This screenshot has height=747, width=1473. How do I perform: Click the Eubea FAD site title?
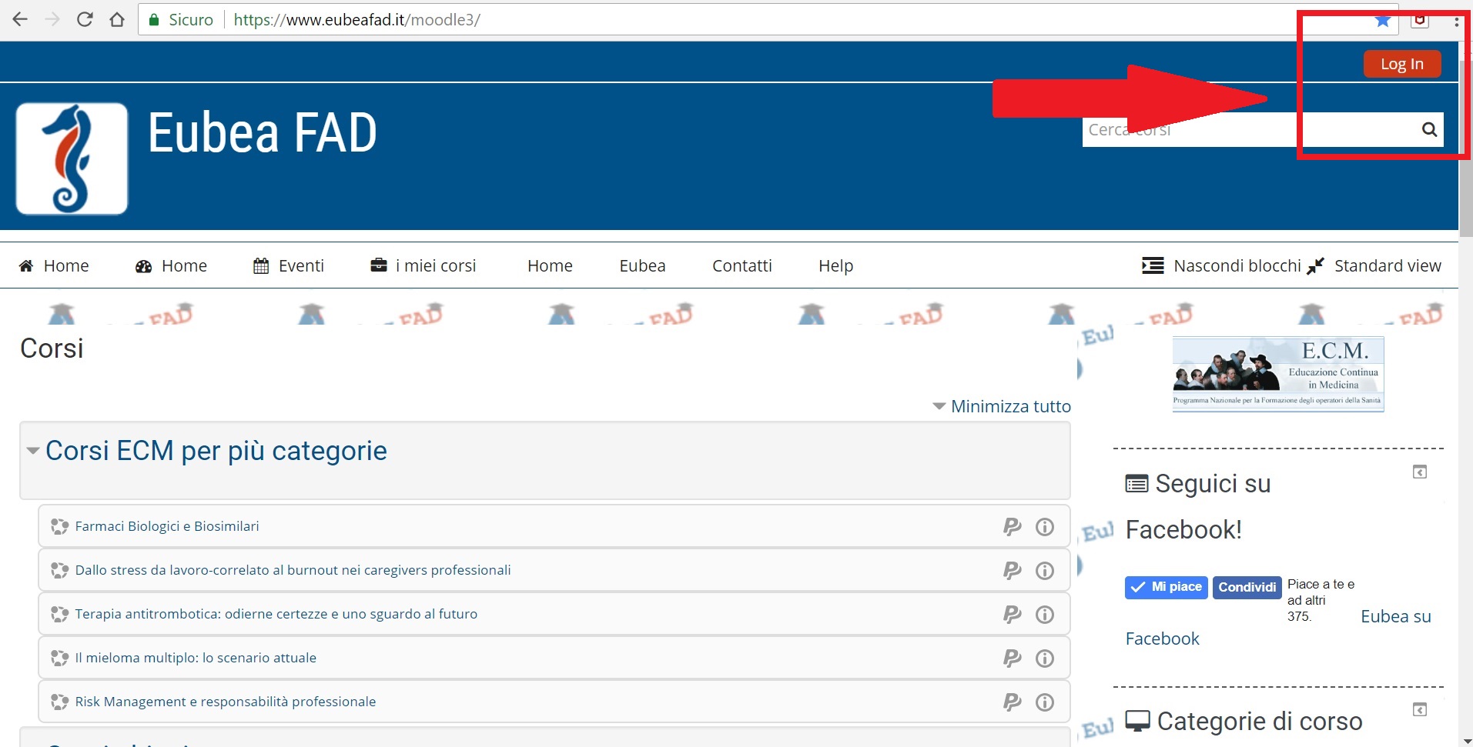click(x=262, y=133)
